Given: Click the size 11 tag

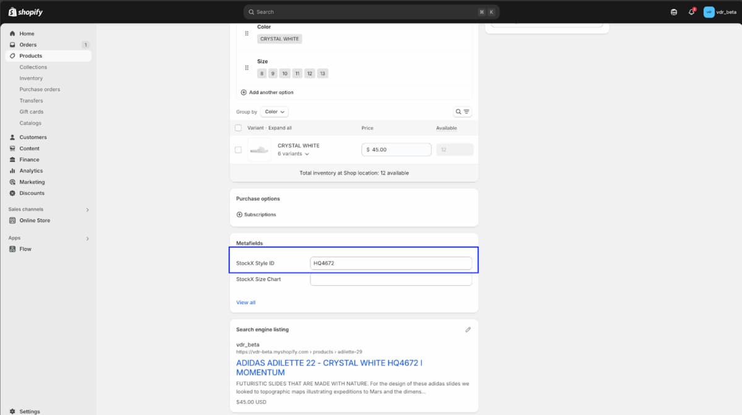Looking at the screenshot, I should (x=297, y=74).
